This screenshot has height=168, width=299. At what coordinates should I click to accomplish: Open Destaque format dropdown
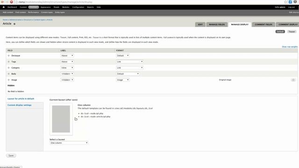point(122,56)
